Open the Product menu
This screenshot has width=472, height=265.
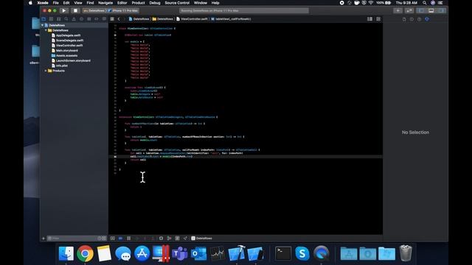coord(138,3)
